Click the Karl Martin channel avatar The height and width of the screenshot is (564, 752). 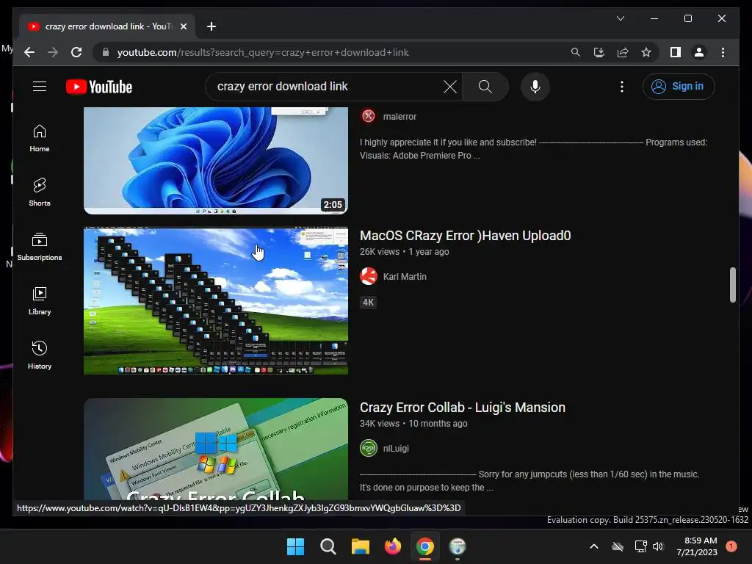pyautogui.click(x=369, y=277)
